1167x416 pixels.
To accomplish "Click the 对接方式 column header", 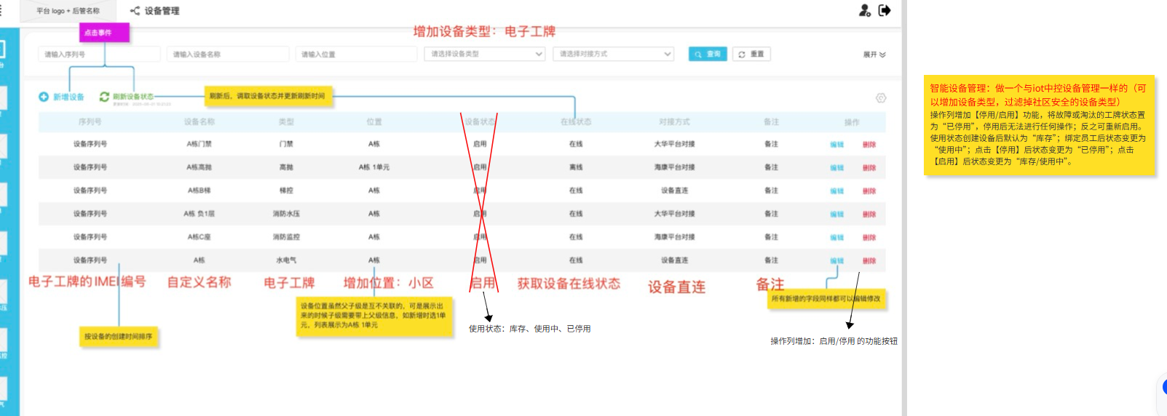I will (x=675, y=121).
